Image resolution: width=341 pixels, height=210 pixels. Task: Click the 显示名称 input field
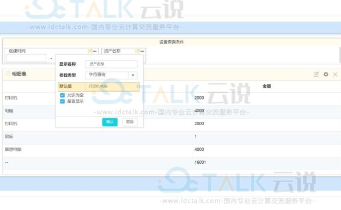(111, 64)
